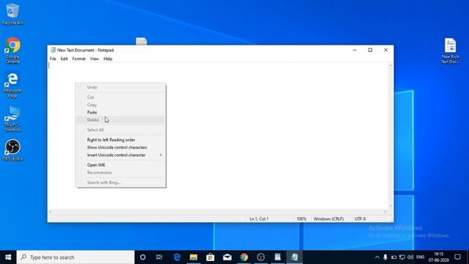Open the Edit menu in Notepad
This screenshot has height=264, width=469.
pyautogui.click(x=64, y=59)
